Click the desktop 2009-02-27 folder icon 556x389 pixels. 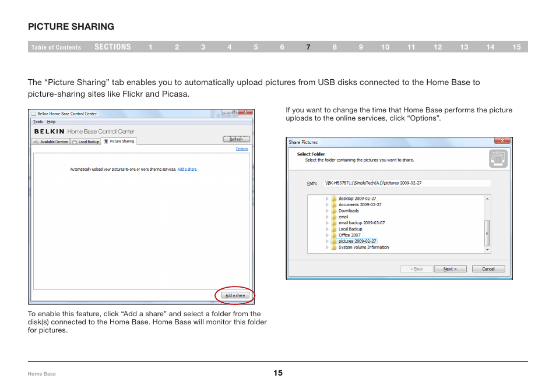point(334,199)
